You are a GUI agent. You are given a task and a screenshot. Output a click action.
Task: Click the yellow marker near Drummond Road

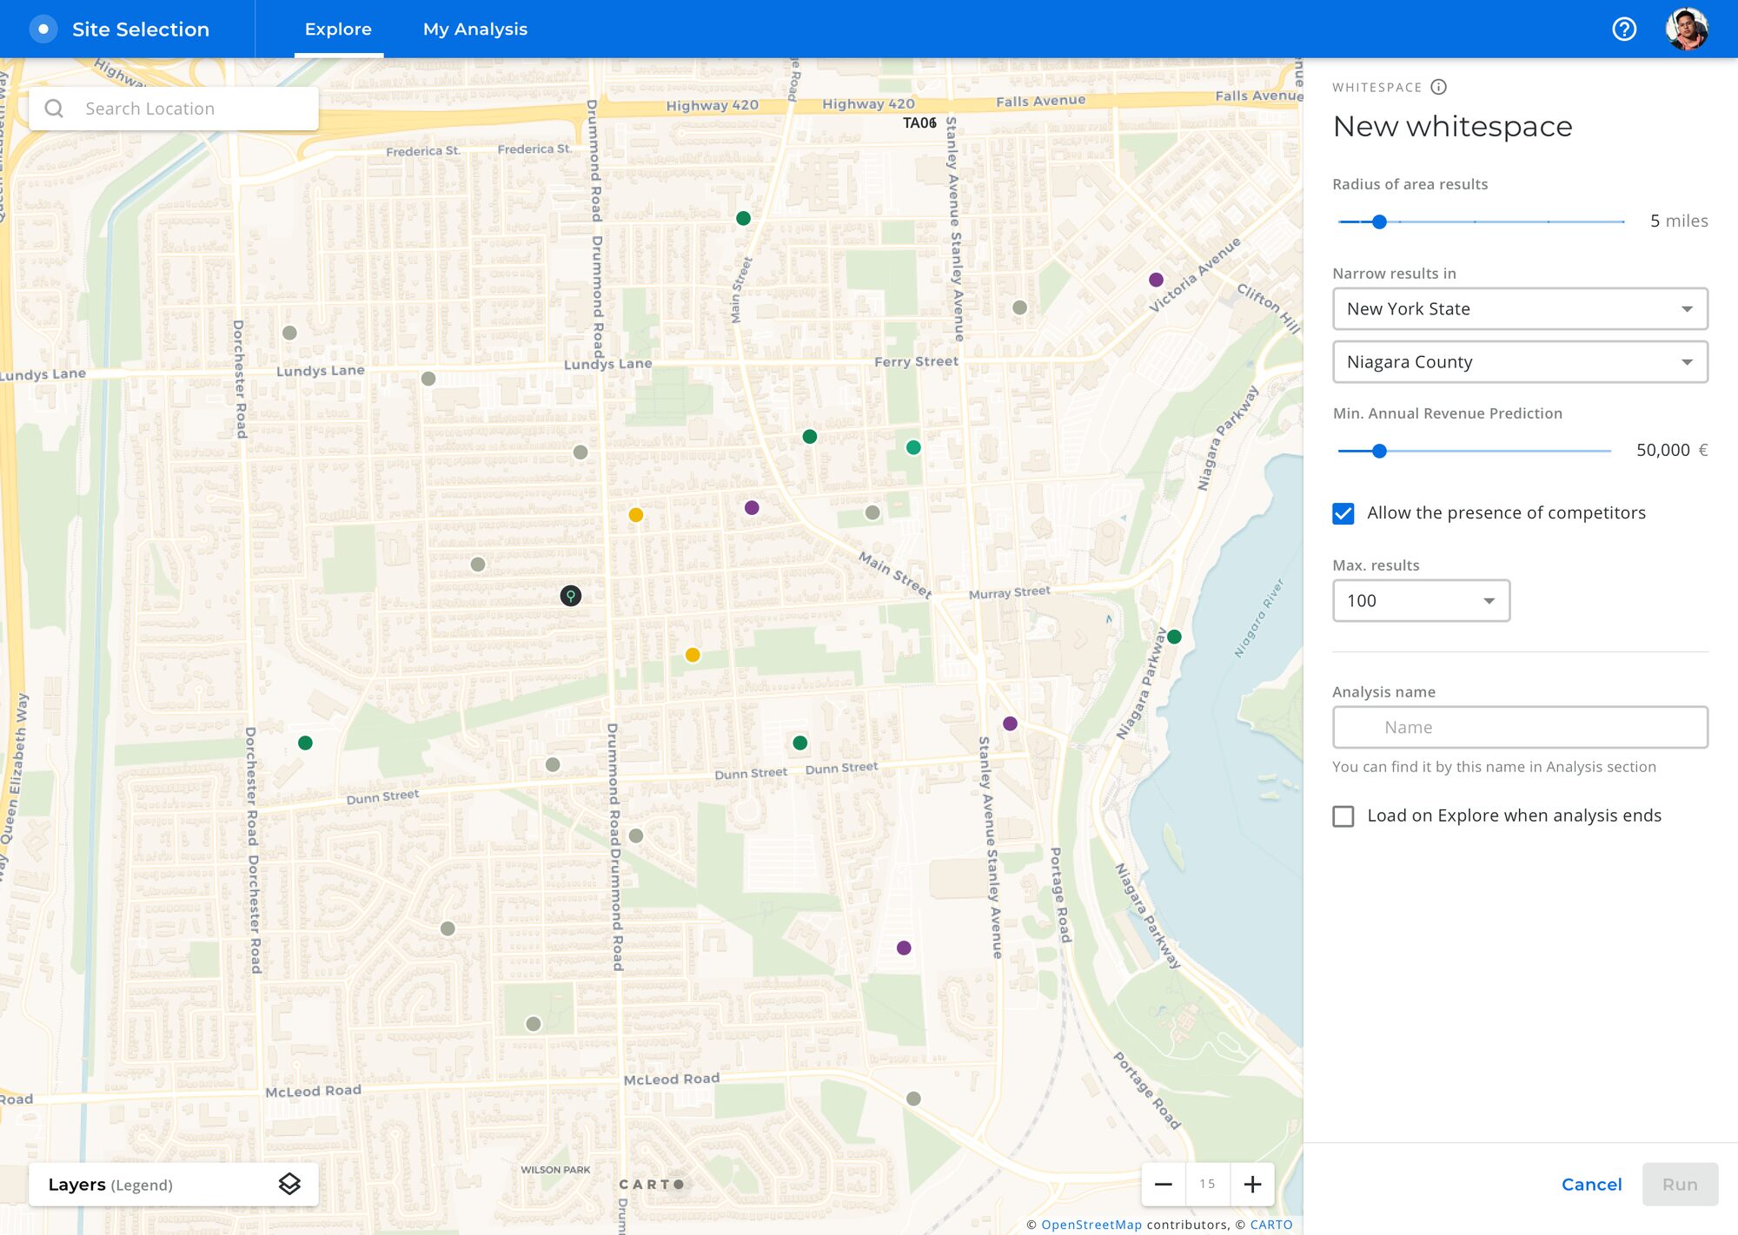[636, 515]
